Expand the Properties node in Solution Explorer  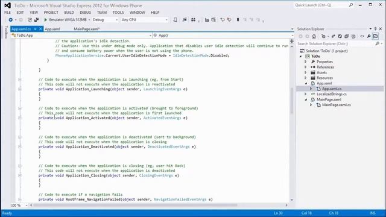306,61
